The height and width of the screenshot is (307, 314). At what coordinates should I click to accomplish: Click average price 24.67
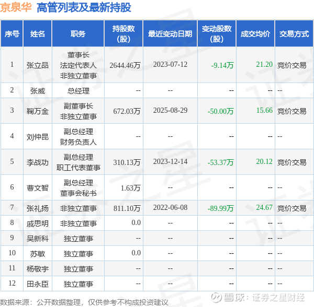tap(264, 207)
